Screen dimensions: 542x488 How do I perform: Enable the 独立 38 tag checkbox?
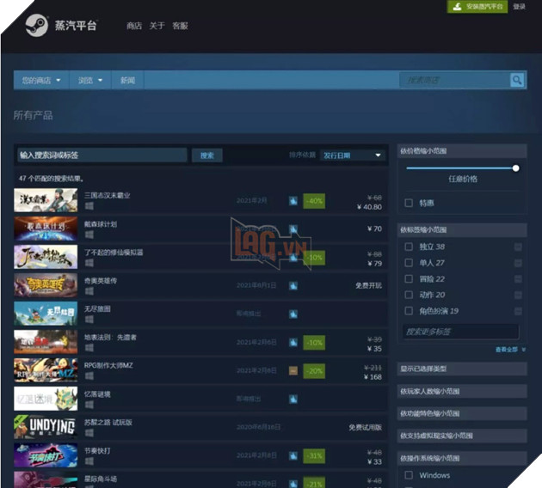point(409,247)
